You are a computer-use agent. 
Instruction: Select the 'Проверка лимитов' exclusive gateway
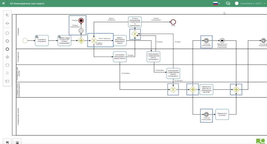pyautogui.click(x=94, y=40)
